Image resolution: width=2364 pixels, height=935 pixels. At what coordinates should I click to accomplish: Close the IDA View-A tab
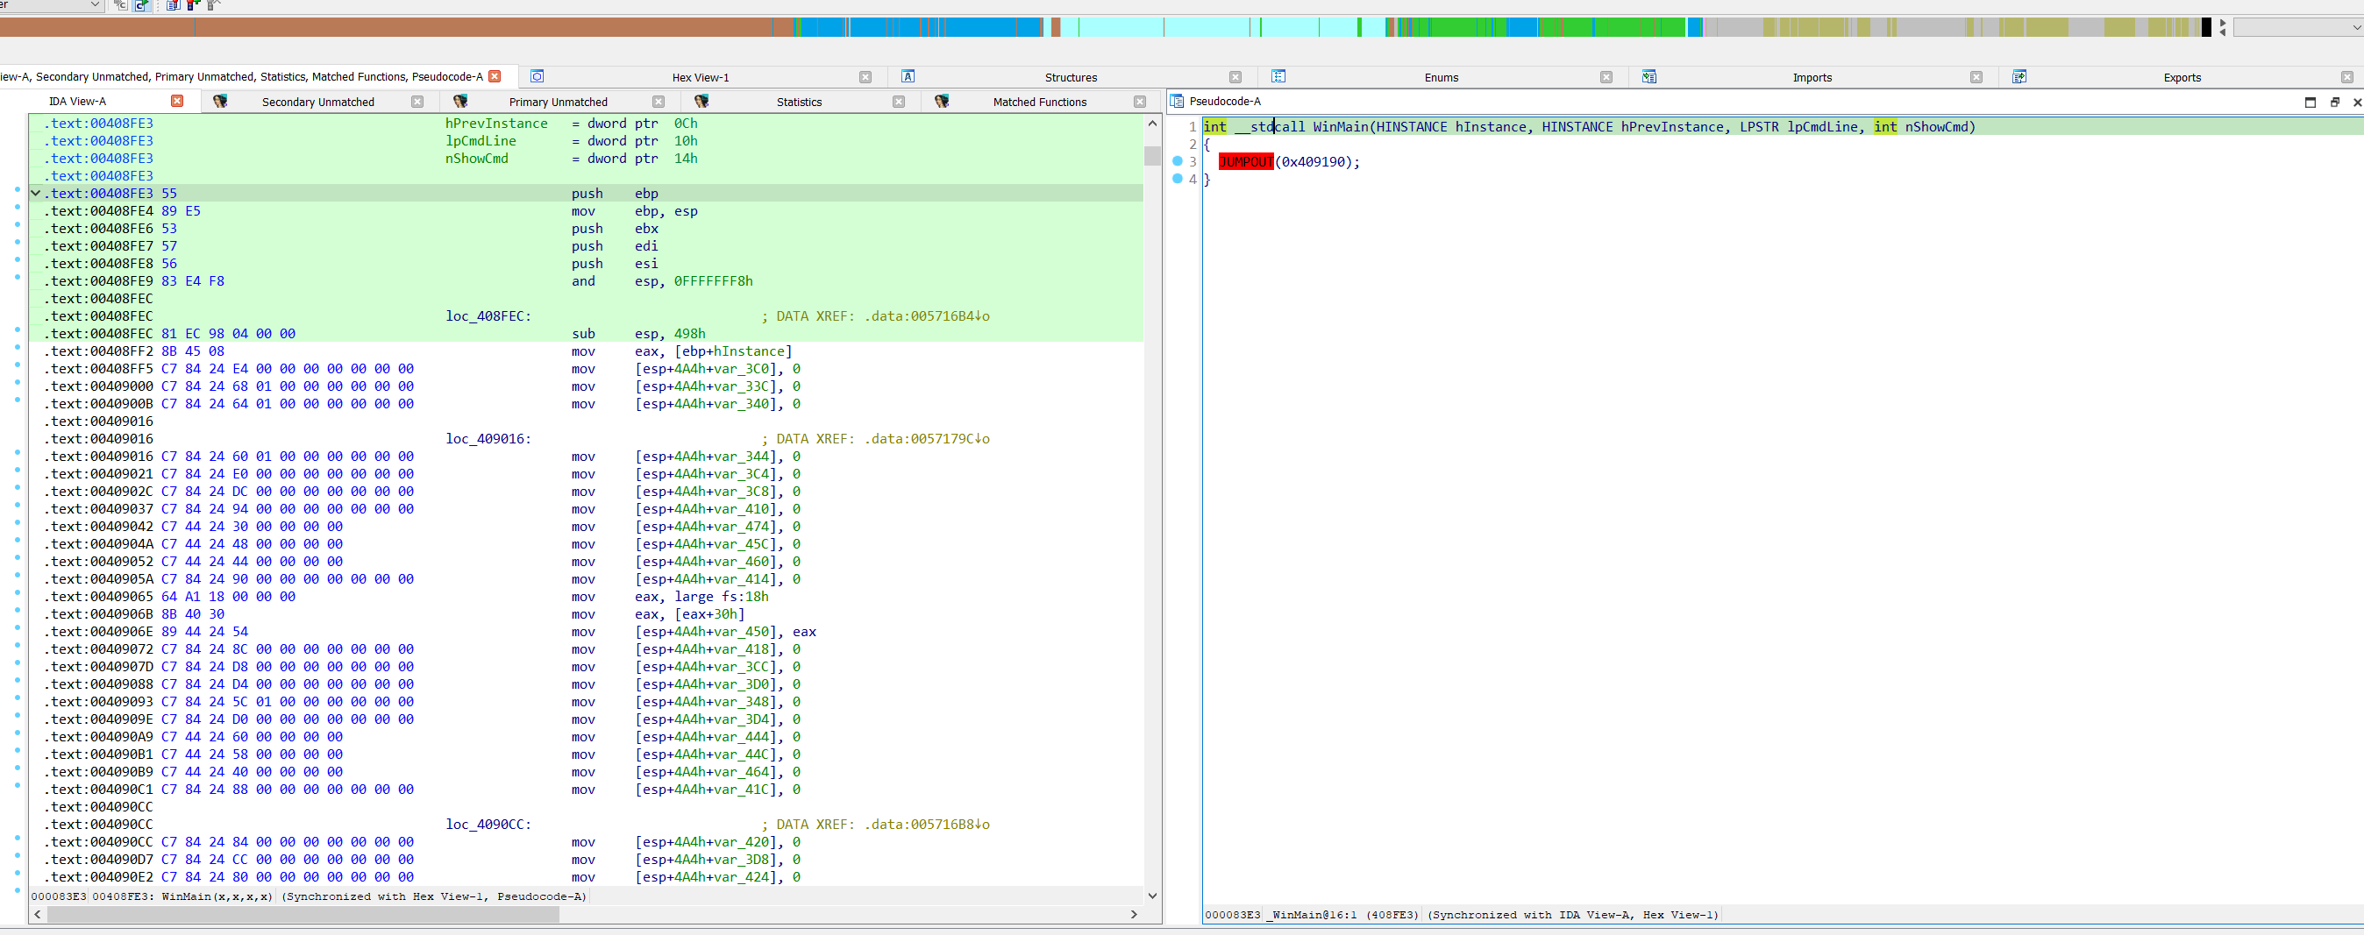pyautogui.click(x=177, y=101)
